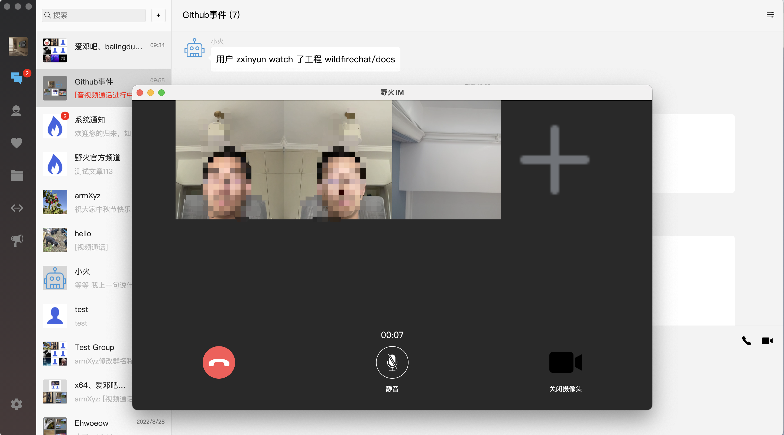This screenshot has height=435, width=784.
Task: Expand conversation details via the sliders icon
Action: [x=770, y=15]
